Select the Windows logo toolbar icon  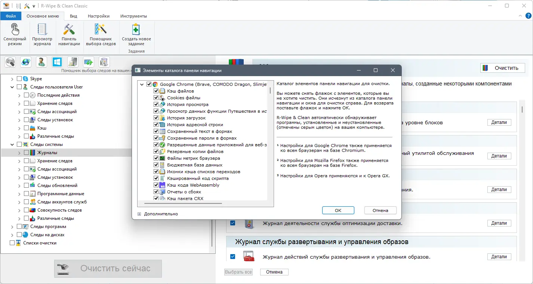click(x=57, y=62)
